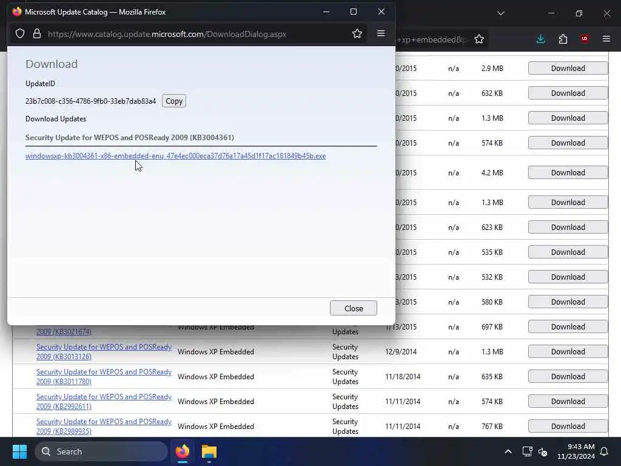Open the KB2992611 security update link
621x466 pixels.
pyautogui.click(x=104, y=402)
